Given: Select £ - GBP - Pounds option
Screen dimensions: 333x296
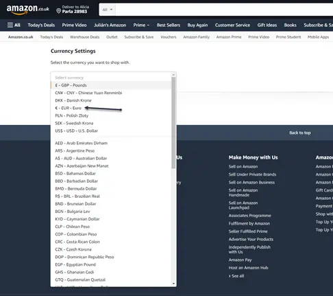Looking at the screenshot, I should [111, 85].
